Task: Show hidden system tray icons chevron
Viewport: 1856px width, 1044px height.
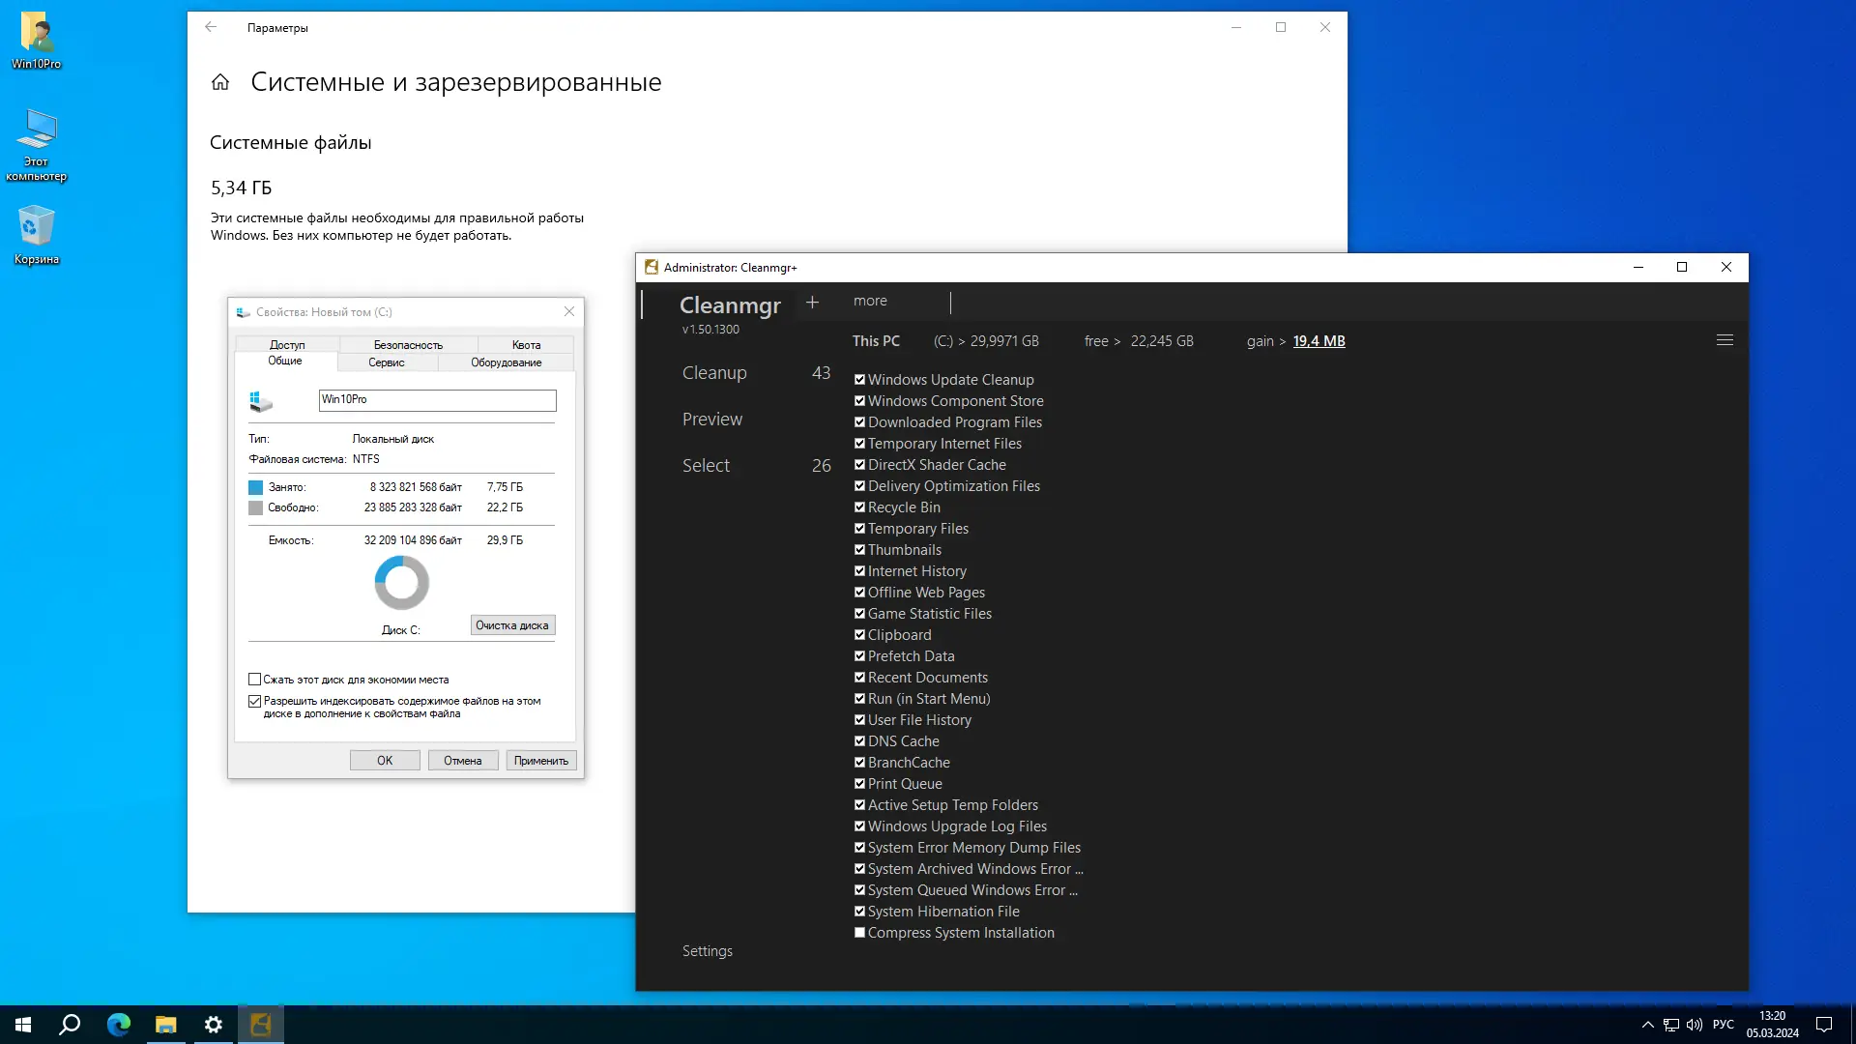Action: pos(1647,1025)
